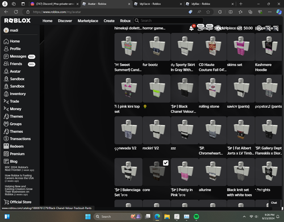This screenshot has height=222, width=284.
Task: Click the browser back arrow
Action: click(x=6, y=12)
